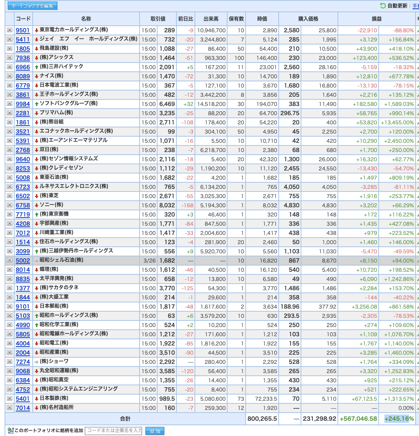Delete the 三井ハイテック 6966 row

click(x=10, y=67)
